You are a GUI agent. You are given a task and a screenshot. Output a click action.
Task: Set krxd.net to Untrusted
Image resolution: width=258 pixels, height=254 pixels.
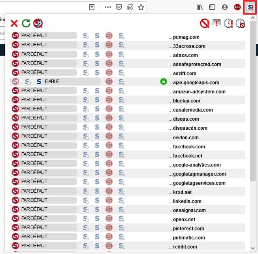point(109,191)
